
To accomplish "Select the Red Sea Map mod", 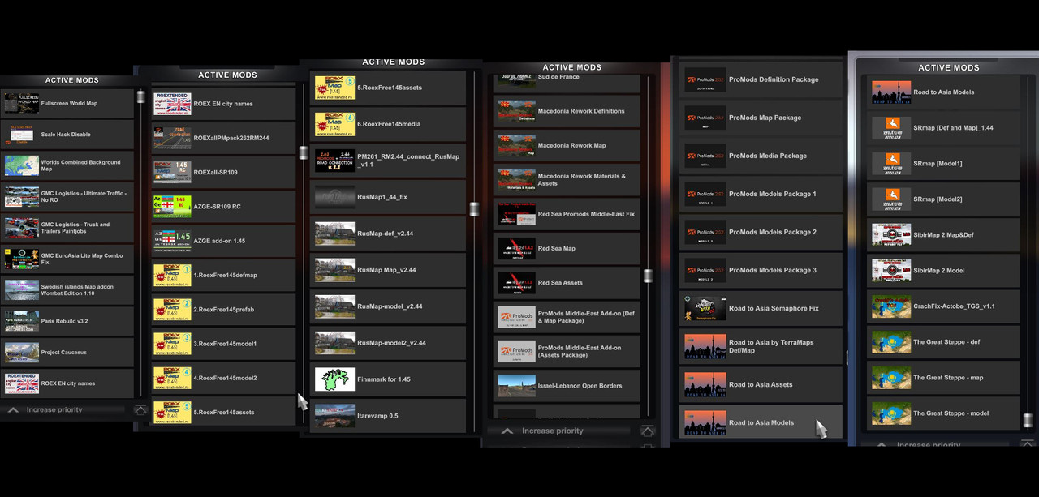I will (567, 248).
